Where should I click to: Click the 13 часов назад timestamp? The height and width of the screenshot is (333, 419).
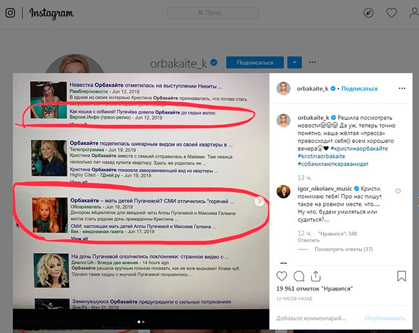[294, 299]
